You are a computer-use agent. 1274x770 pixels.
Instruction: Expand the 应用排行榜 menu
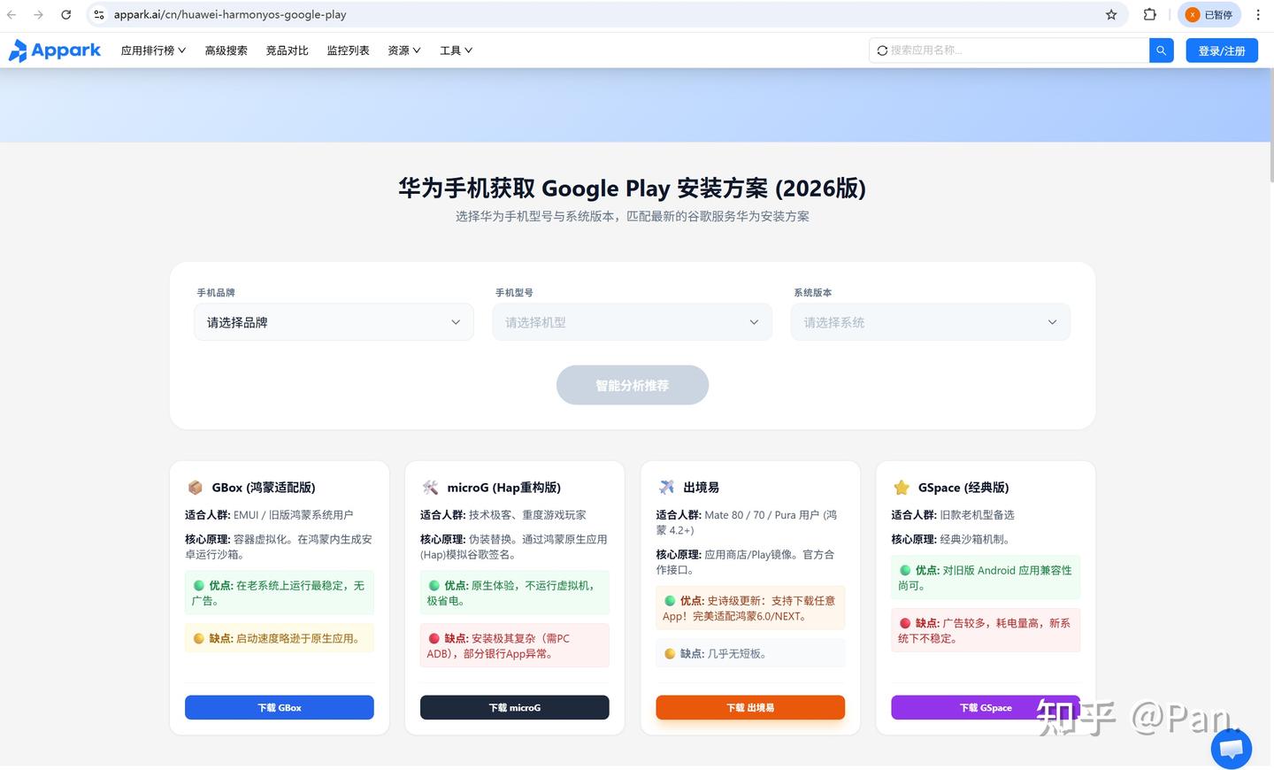coord(153,50)
